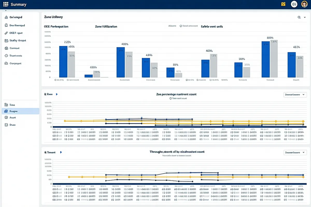Click the Adsents legend label
Viewport: 311px width, 207px height.
(x=172, y=26)
